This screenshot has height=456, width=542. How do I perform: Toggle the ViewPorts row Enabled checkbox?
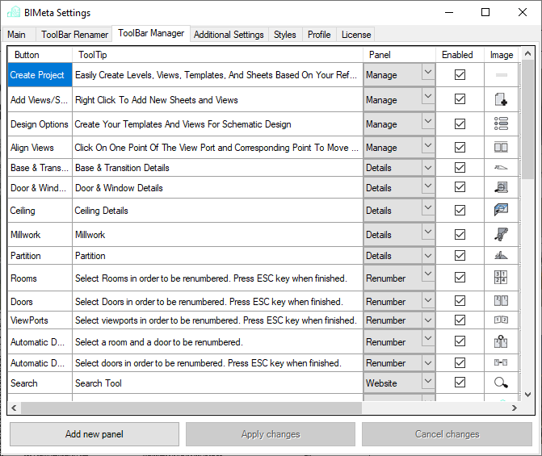[x=460, y=320]
